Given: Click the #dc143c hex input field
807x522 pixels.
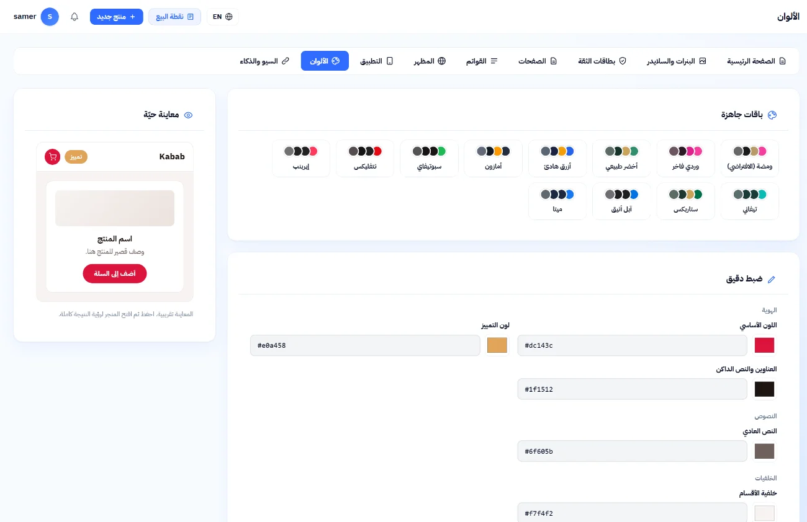Looking at the screenshot, I should click(x=632, y=345).
